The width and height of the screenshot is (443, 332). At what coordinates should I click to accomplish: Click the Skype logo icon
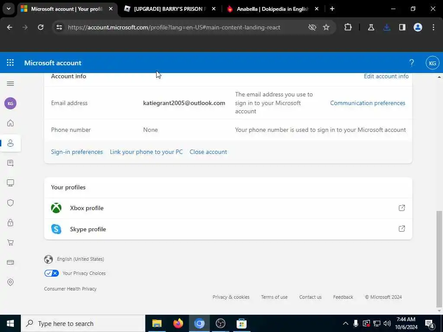[56, 229]
